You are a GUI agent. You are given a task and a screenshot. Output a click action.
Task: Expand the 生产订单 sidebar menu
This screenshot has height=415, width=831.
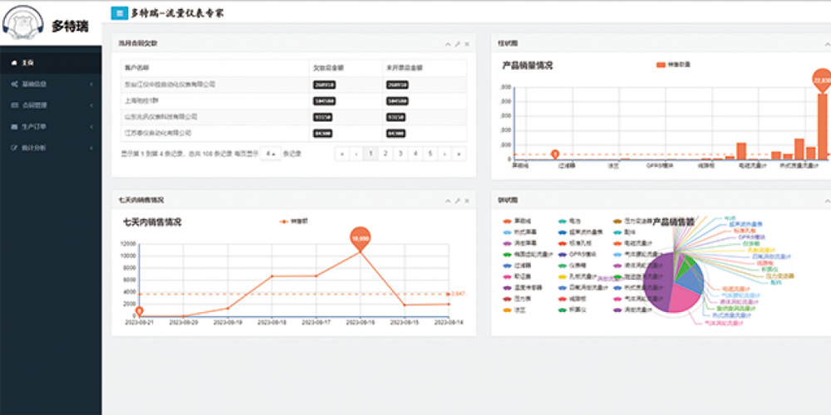(x=33, y=127)
